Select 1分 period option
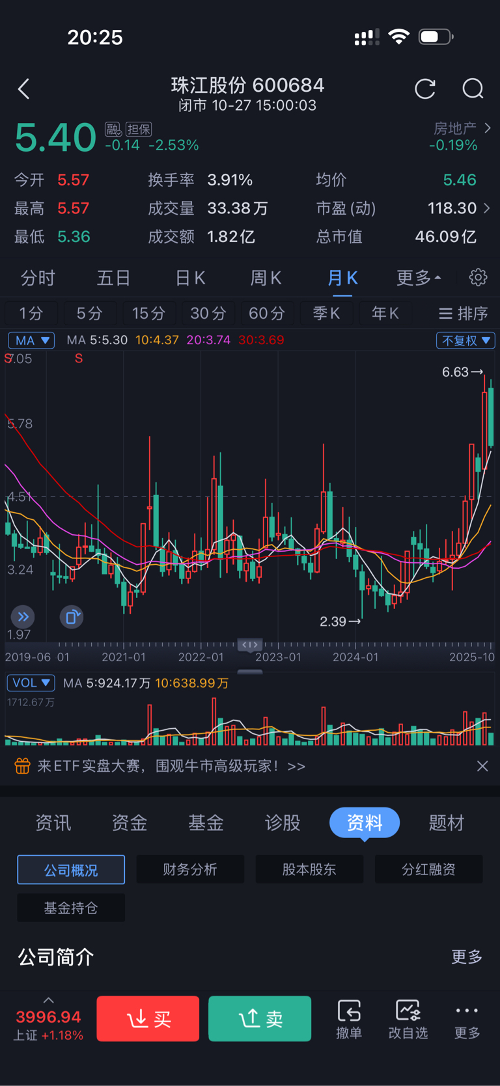Screen dimensions: 500x1086 pos(31,314)
